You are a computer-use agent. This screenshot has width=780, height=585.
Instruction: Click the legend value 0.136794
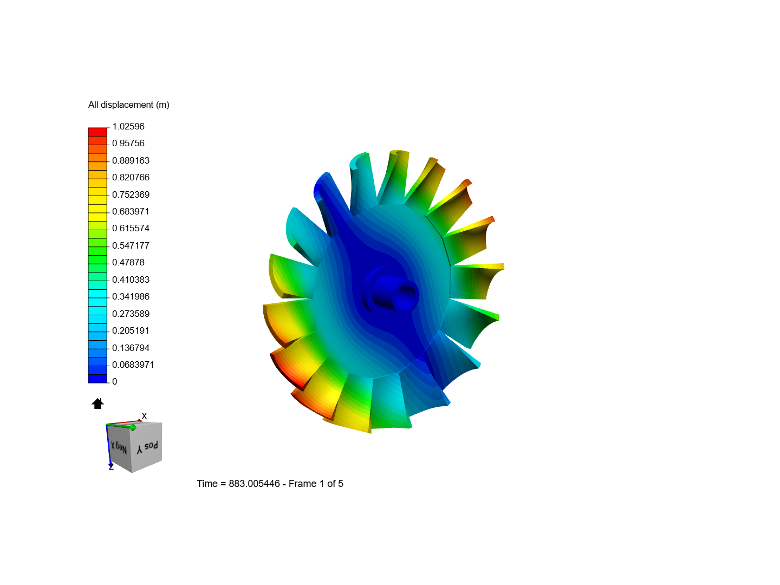(131, 348)
